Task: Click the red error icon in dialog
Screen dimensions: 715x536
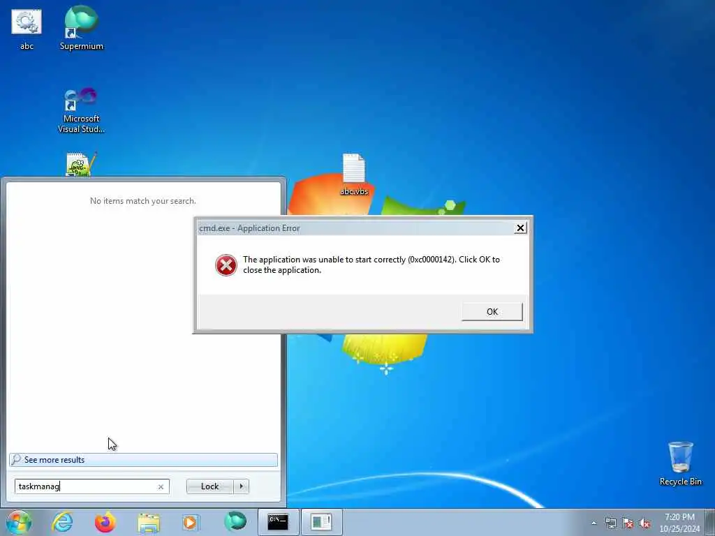Action: 226,265
